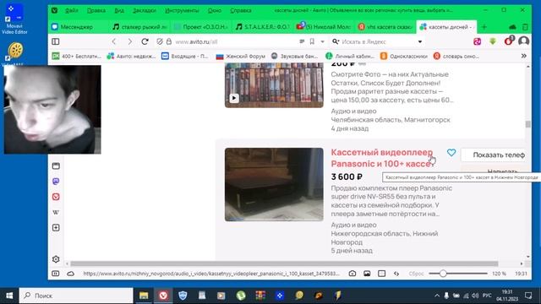Open the Файл menu

tap(71, 11)
